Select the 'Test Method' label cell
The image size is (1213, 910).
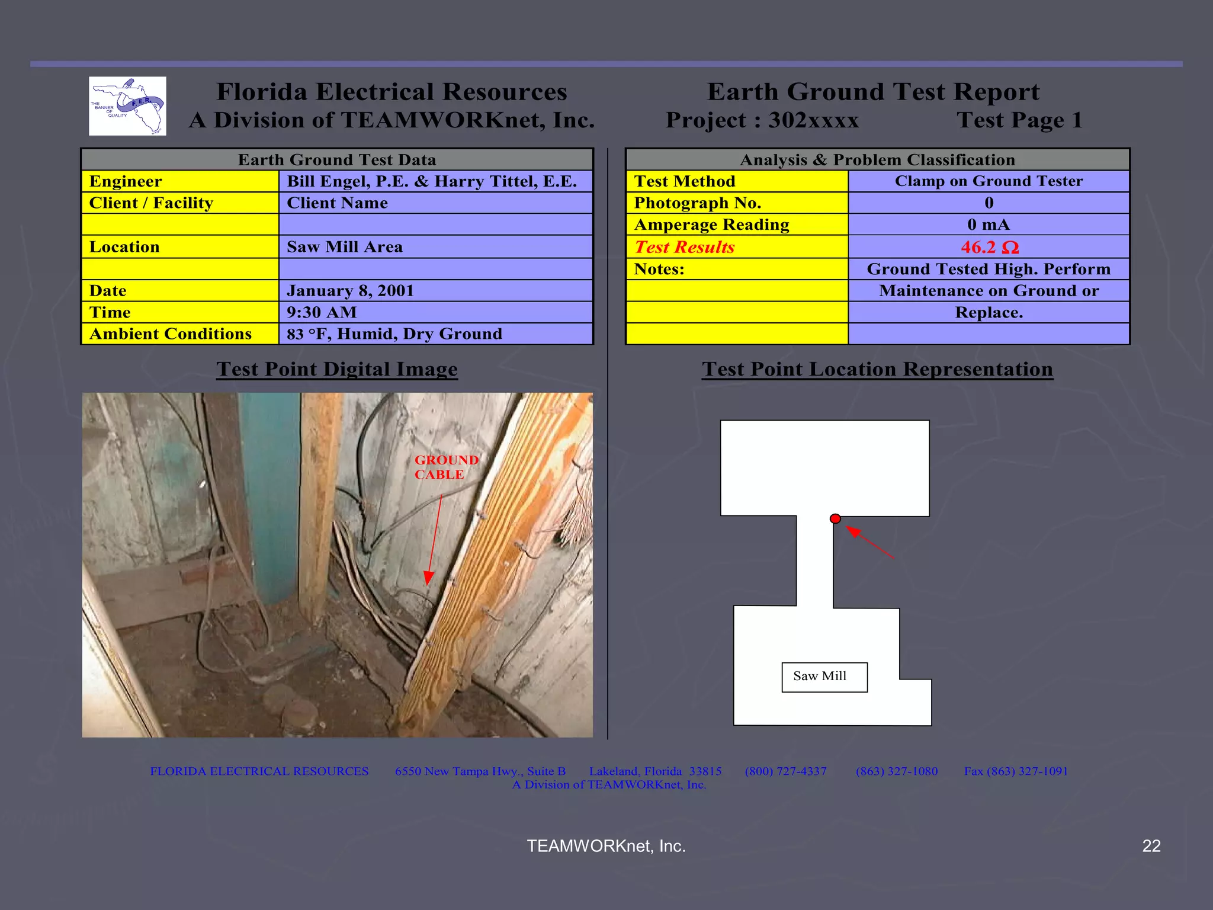pos(737,181)
